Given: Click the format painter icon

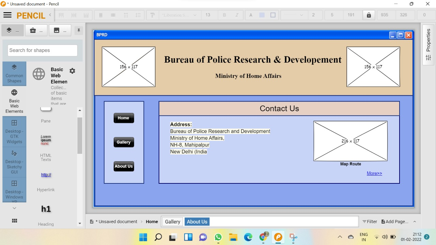Looking at the screenshot, I should 153,15.
